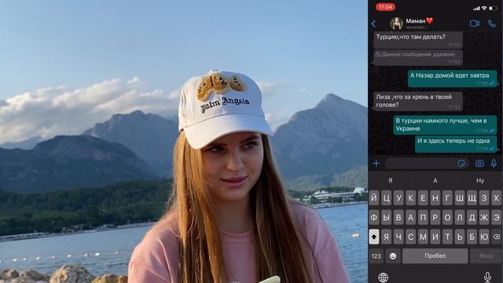
Task: Tap the Г key on keyboard
Action: point(447,198)
